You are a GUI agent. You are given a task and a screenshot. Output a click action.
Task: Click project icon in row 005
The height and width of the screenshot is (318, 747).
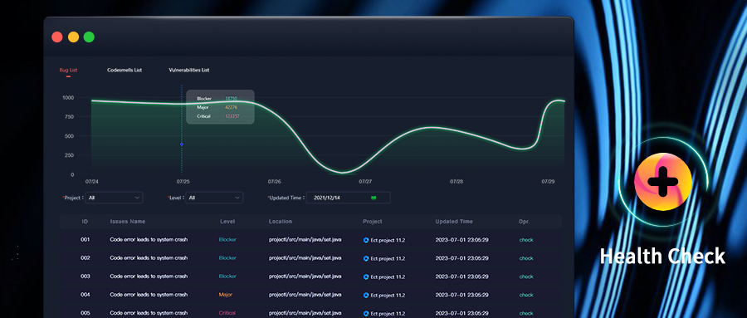point(366,313)
